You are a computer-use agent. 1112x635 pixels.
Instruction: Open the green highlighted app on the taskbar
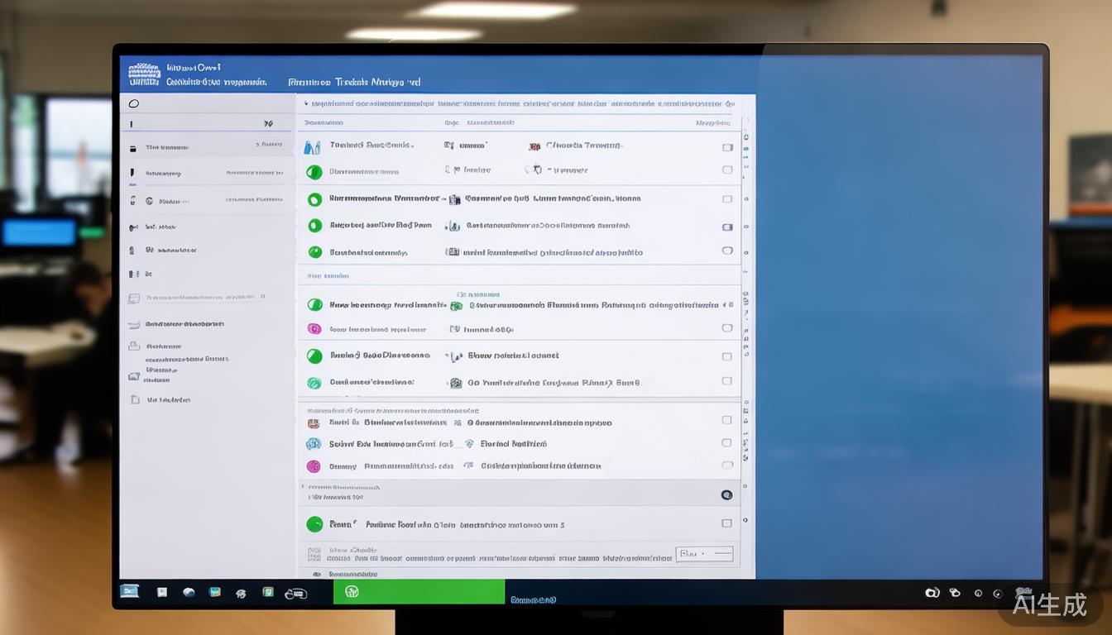[x=419, y=592]
